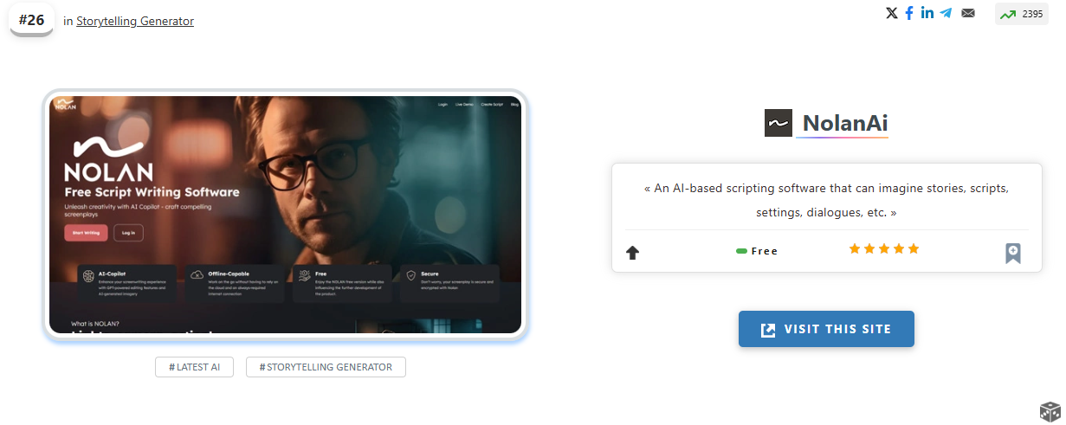1066x425 pixels.
Task: Select the # LATEST AI tag
Action: coord(194,367)
